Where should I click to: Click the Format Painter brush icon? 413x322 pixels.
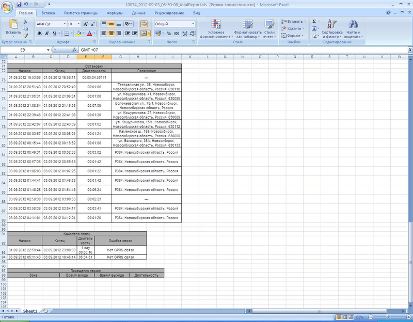25,36
